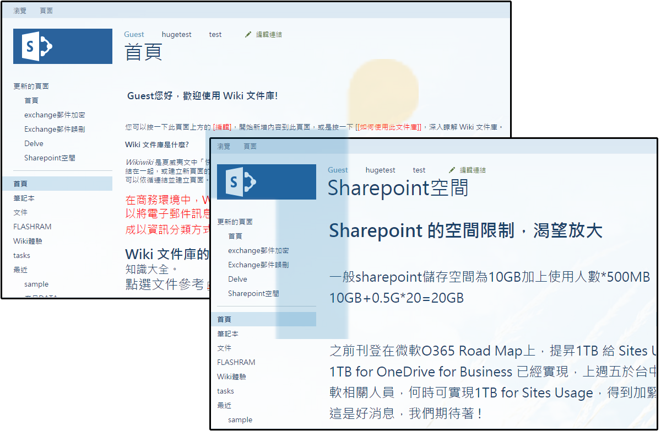Click the SharePoint logo in the front window
The image size is (661, 441).
point(267,182)
